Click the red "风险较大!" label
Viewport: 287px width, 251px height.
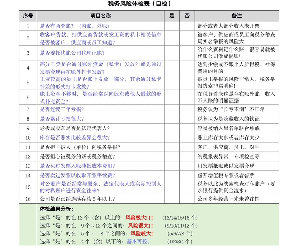(x=142, y=233)
